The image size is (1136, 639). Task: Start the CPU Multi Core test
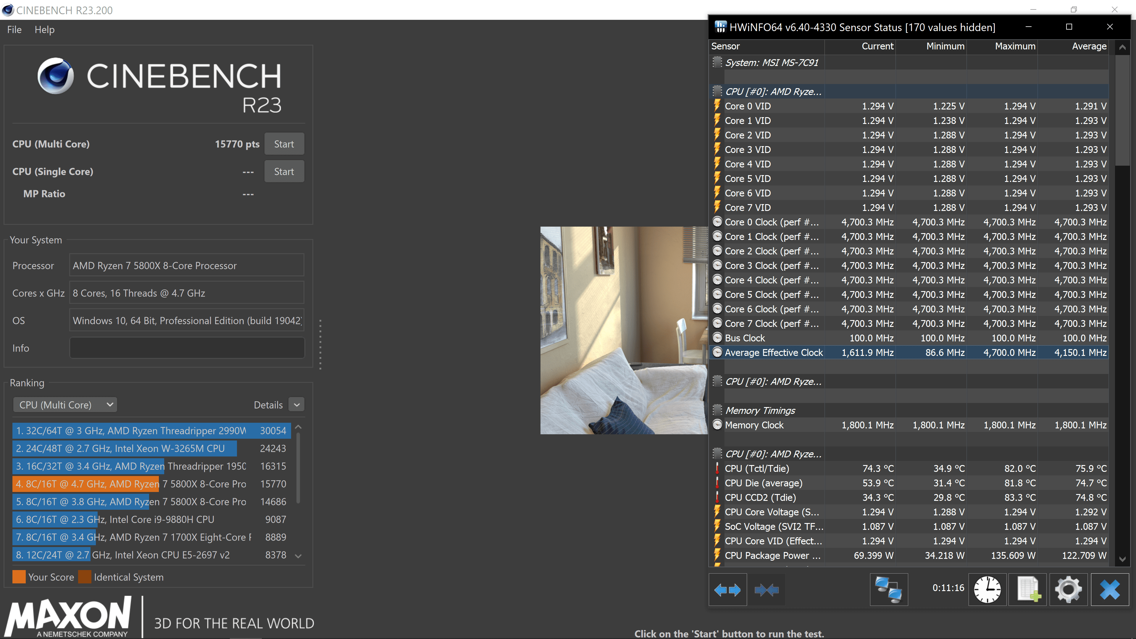pyautogui.click(x=284, y=144)
